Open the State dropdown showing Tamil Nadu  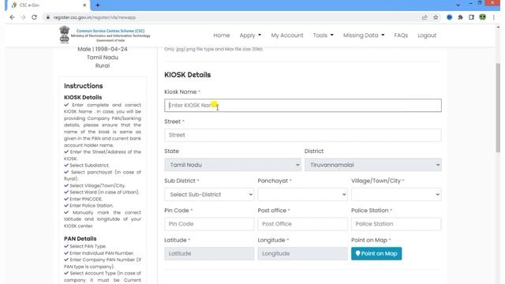233,165
